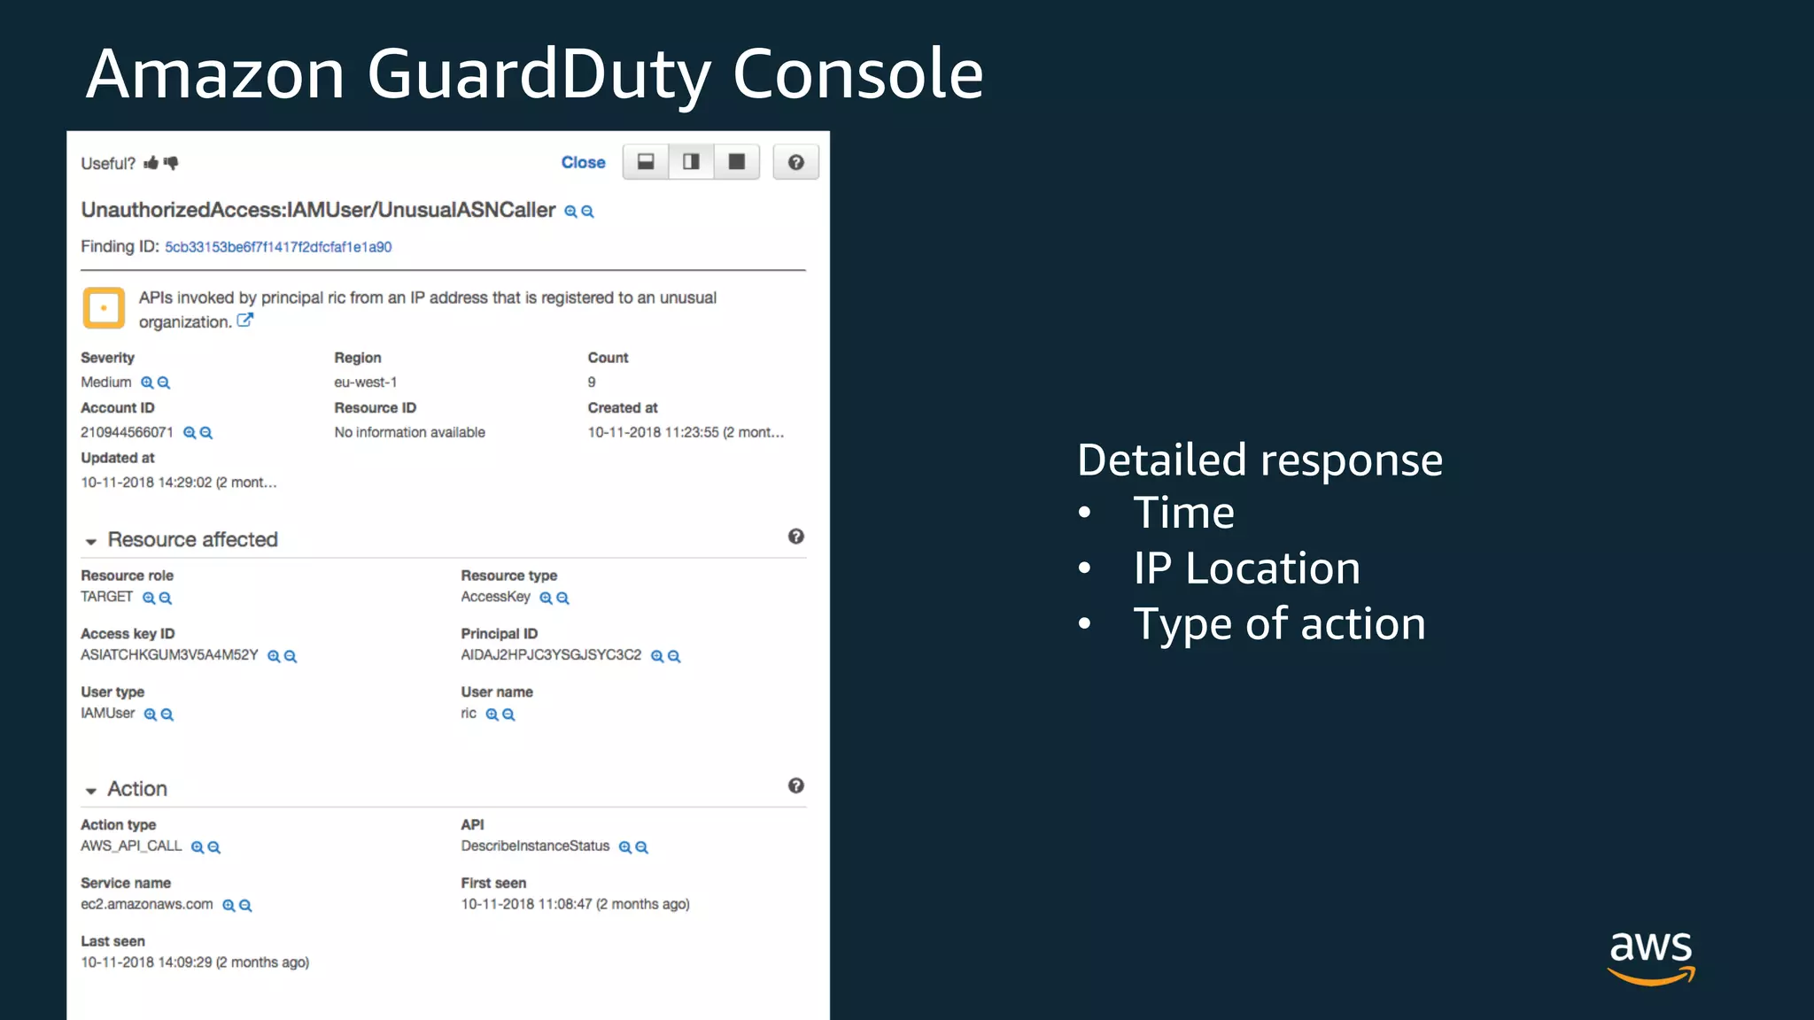The image size is (1814, 1020).
Task: Include filter for user name ric
Action: [492, 715]
